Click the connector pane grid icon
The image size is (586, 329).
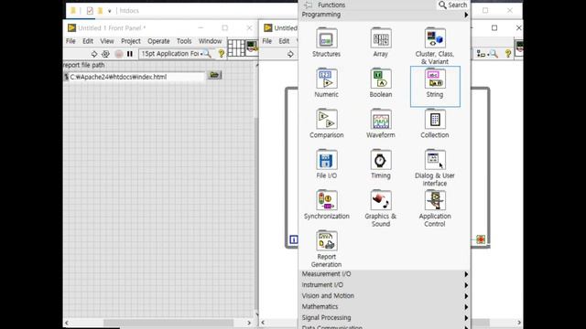[236, 48]
